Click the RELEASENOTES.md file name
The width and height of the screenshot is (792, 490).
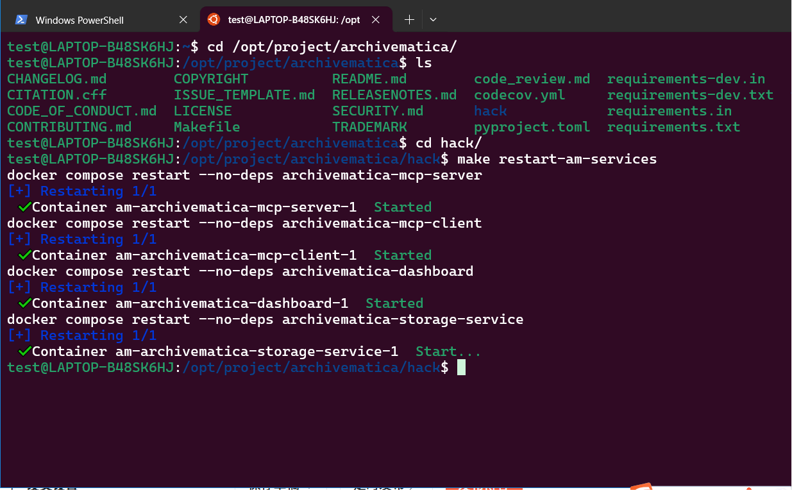pyautogui.click(x=394, y=95)
